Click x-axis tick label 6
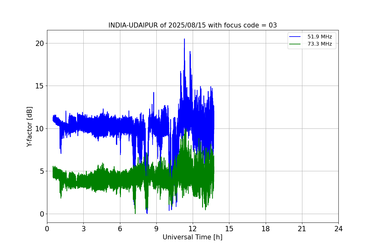Viewport: 376px width, 250px height. (x=120, y=229)
